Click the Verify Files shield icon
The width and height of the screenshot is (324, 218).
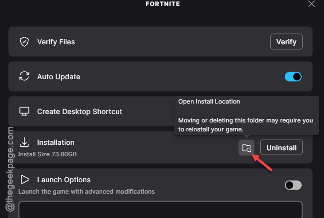(24, 42)
